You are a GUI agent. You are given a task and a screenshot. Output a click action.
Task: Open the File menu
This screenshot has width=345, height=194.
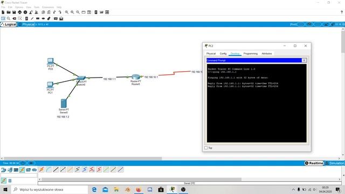click(x=3, y=7)
